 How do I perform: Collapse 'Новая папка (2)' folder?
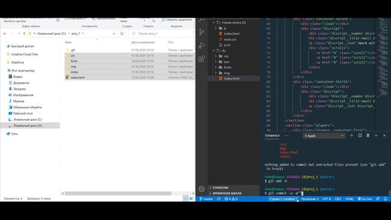(x=214, y=23)
